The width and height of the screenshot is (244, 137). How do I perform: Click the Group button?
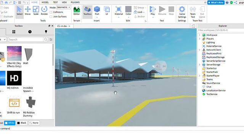(140, 8)
